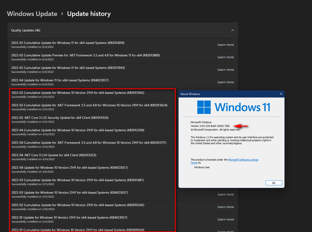Click OK in About Windows dialog
312x232 pixels.
274,183
